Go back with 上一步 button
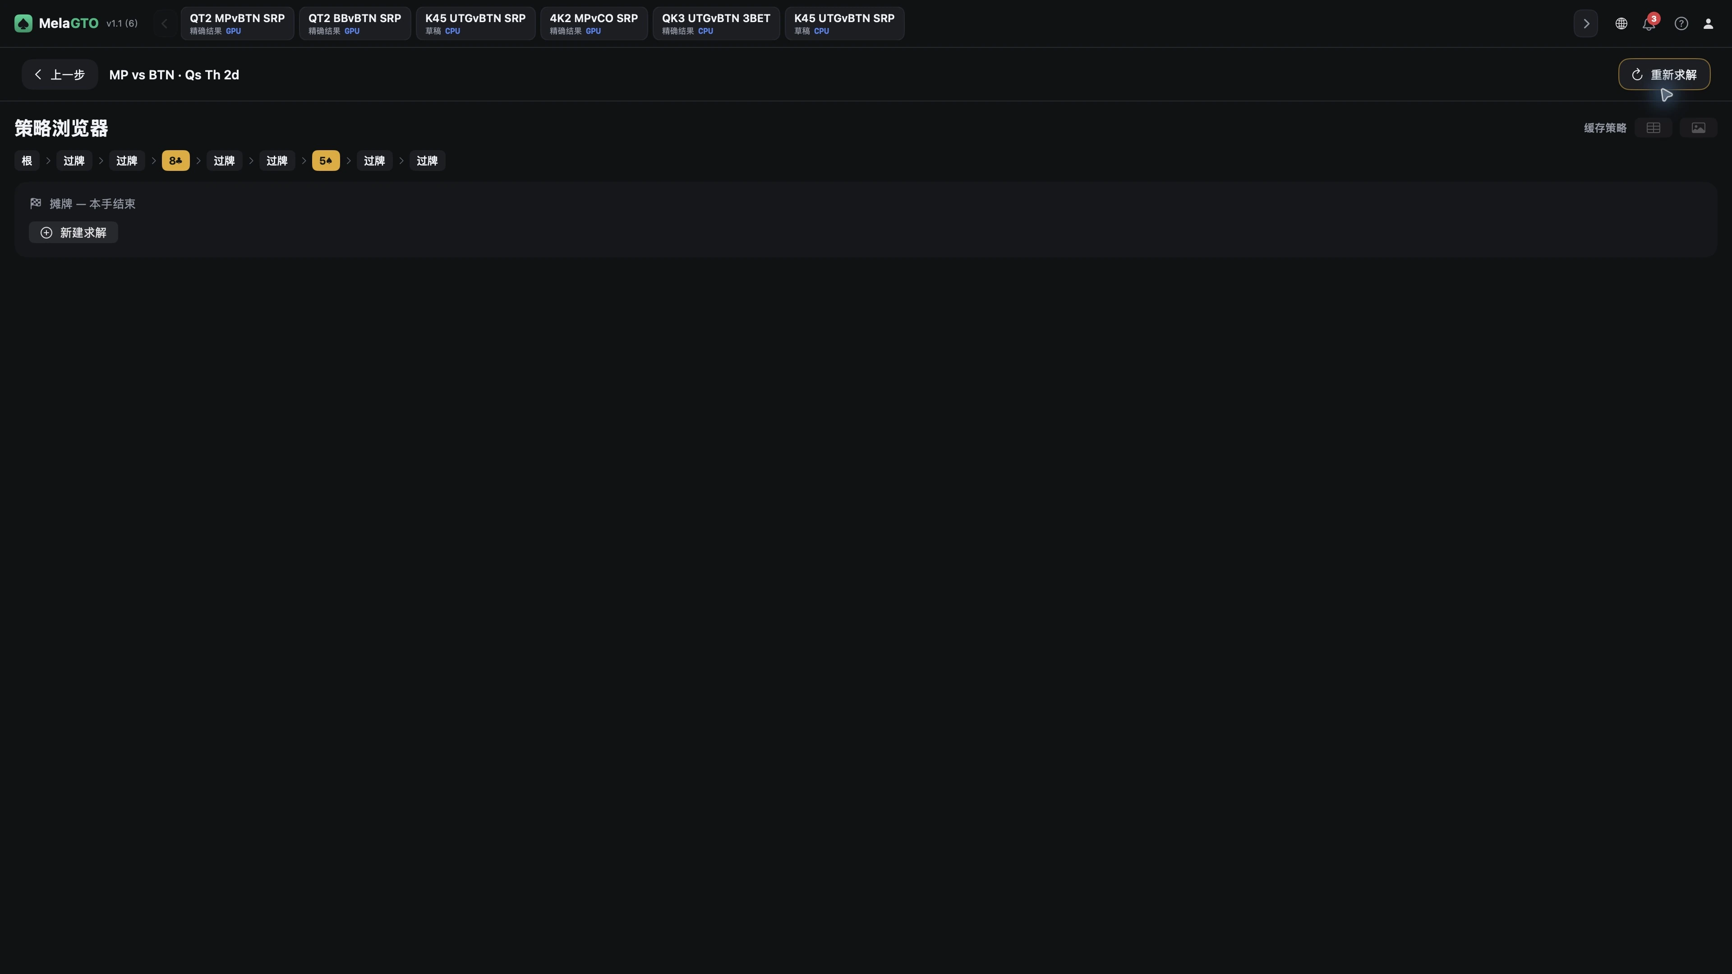This screenshot has height=974, width=1732. pos(60,74)
